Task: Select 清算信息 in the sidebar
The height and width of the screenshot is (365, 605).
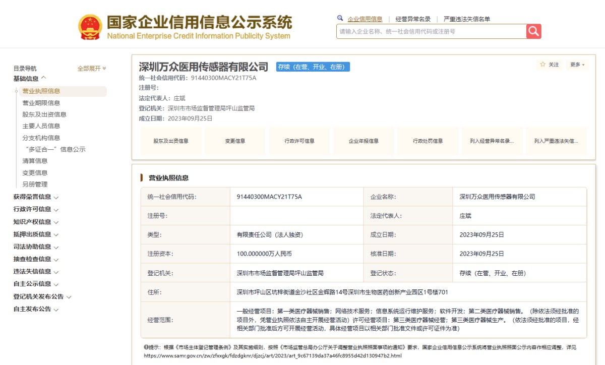Action: (x=35, y=161)
